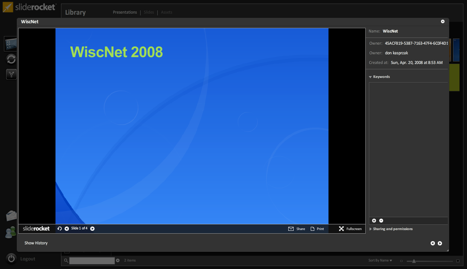This screenshot has width=467, height=269.
Task: Click the search magnifier icon
Action: point(66,260)
